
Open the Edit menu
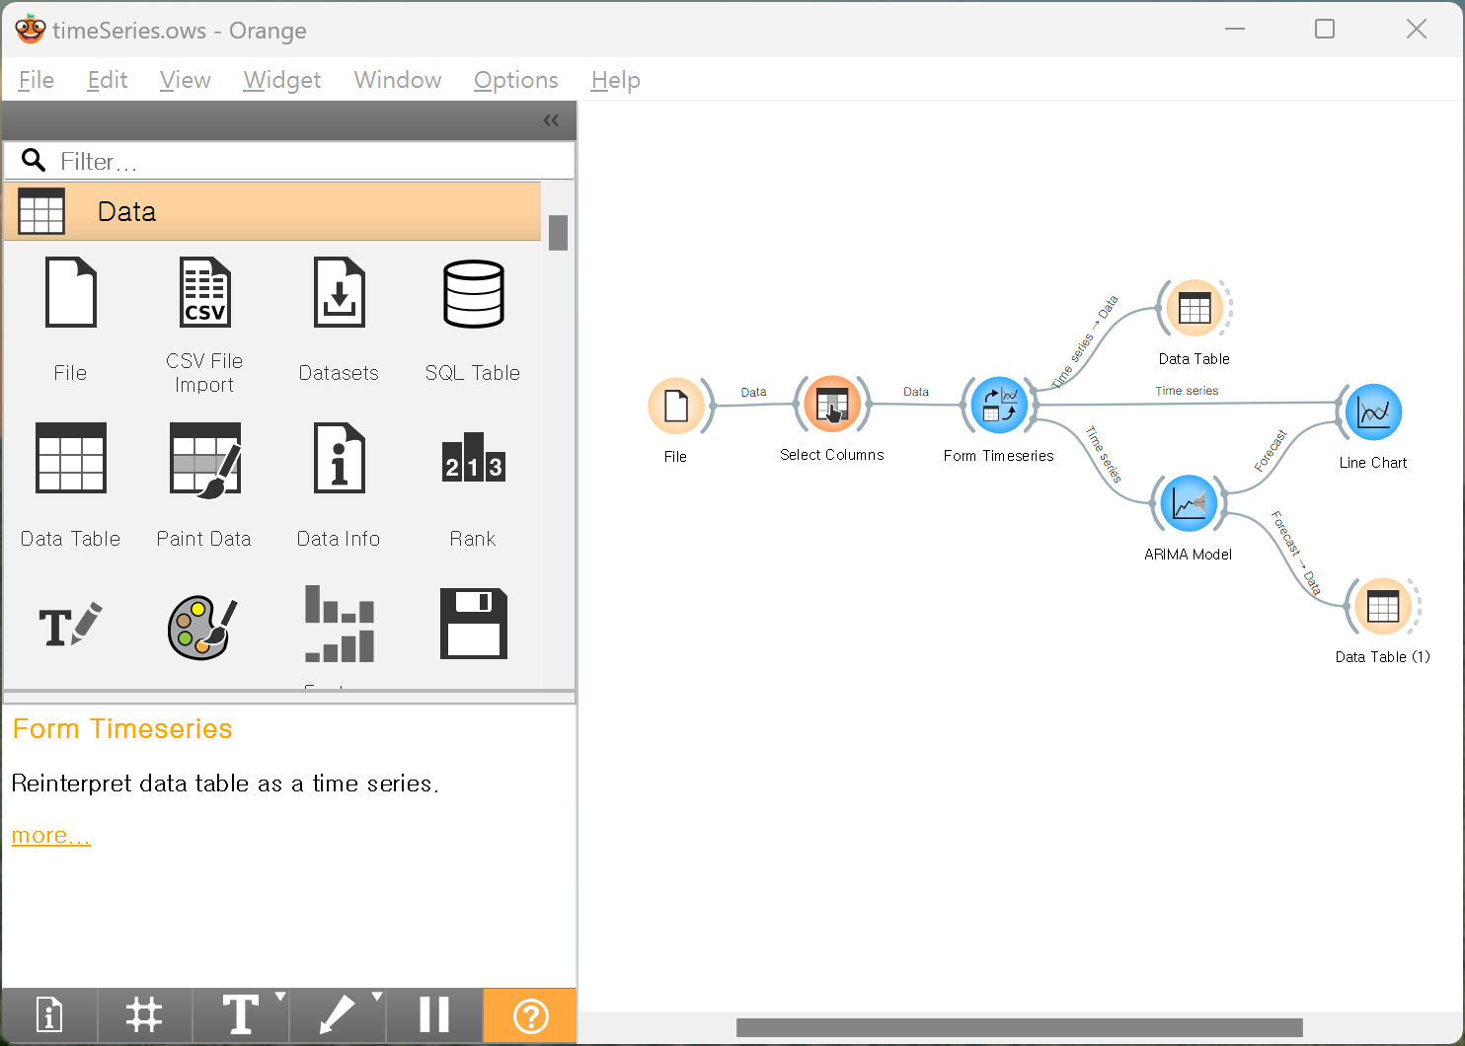pos(108,80)
